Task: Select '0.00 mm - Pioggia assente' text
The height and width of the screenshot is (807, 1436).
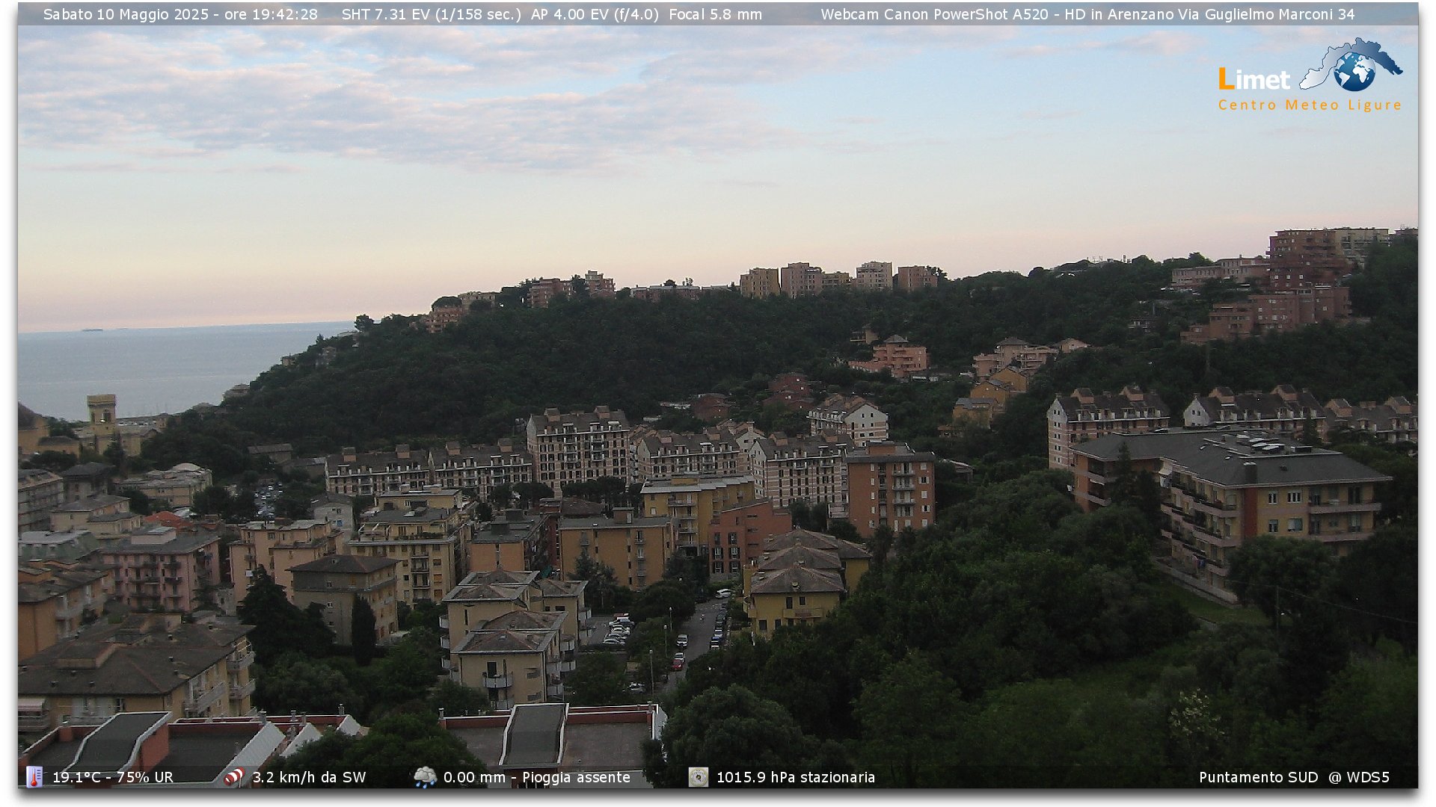Action: pyautogui.click(x=537, y=777)
